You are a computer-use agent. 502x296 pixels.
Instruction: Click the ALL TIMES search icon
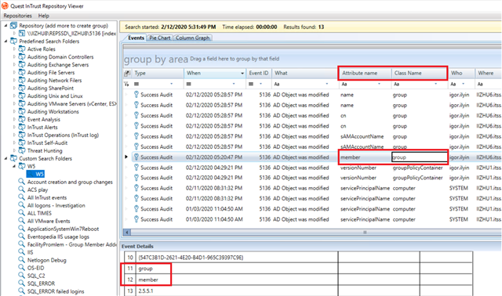click(x=21, y=213)
